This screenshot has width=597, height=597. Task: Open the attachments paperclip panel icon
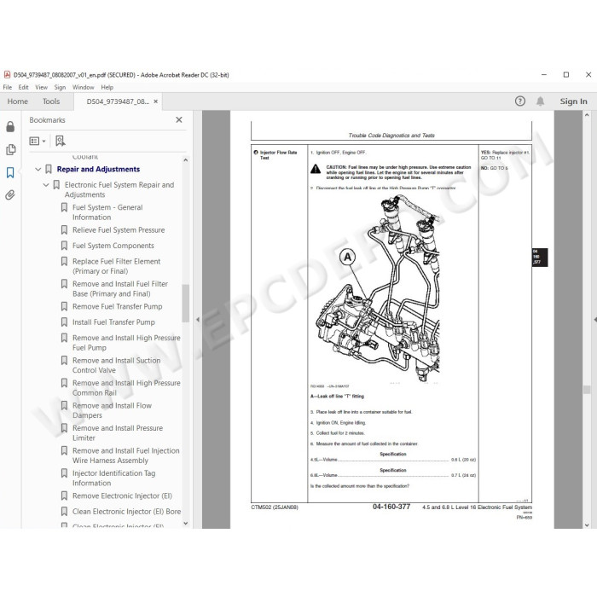pos(10,195)
